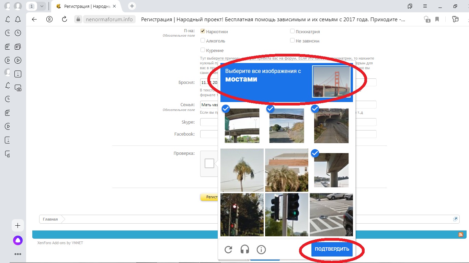
Task: Reload the page with the refresh icon
Action: [64, 19]
